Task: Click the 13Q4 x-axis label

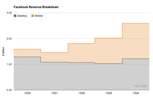Action: tap(136, 93)
